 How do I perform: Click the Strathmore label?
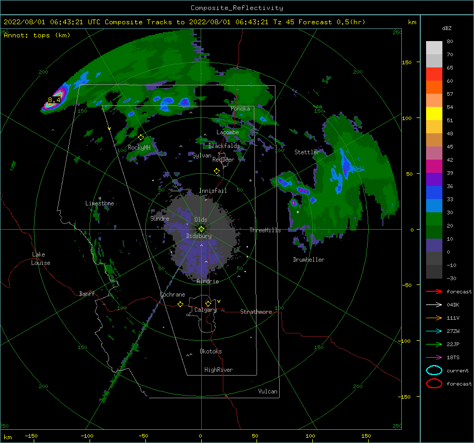(256, 312)
